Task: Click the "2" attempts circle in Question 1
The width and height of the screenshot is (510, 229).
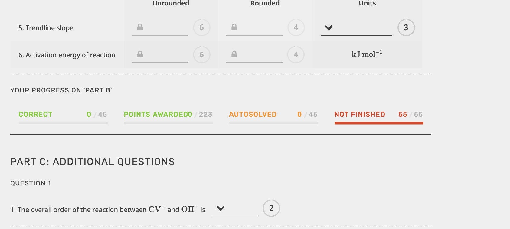Action: coord(271,208)
